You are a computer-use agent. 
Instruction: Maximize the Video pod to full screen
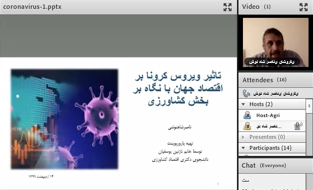point(304,7)
